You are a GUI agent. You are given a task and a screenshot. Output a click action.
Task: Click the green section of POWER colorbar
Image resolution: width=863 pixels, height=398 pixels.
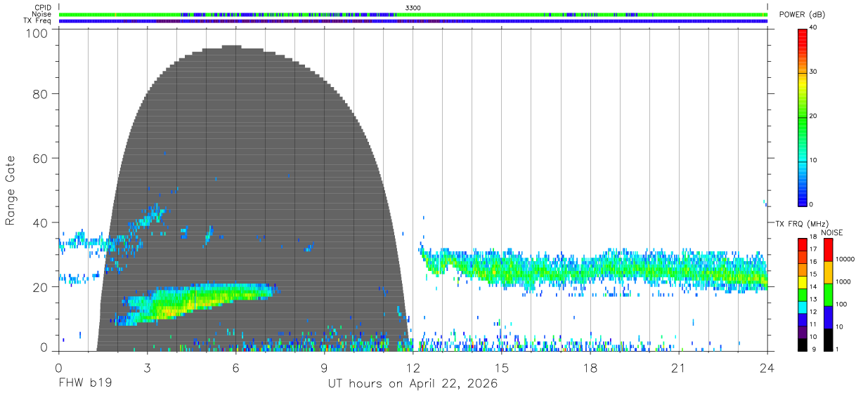802,119
